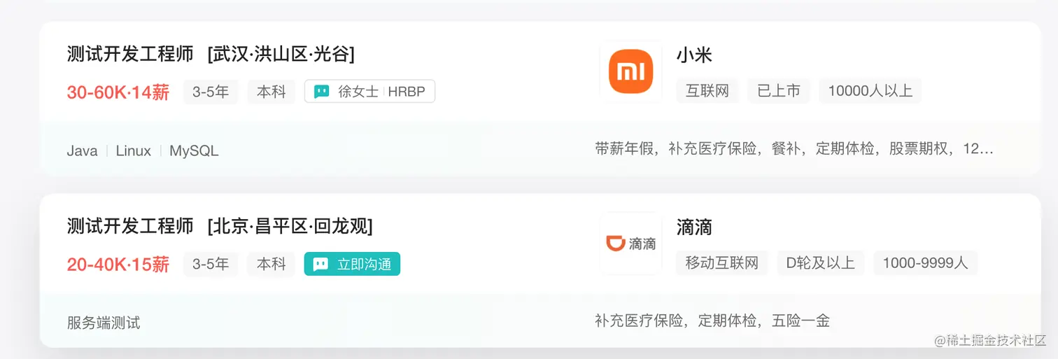This screenshot has width=1058, height=359.
Task: Click the 移动互联网 industry tag
Action: (x=722, y=263)
